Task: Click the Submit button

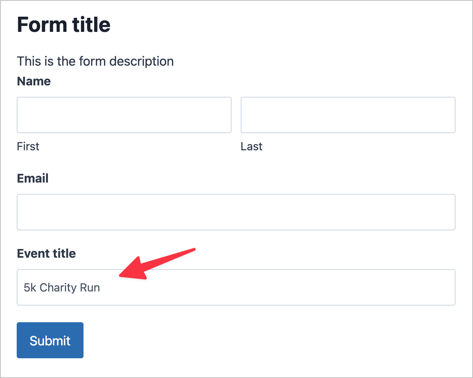Action: pos(50,340)
